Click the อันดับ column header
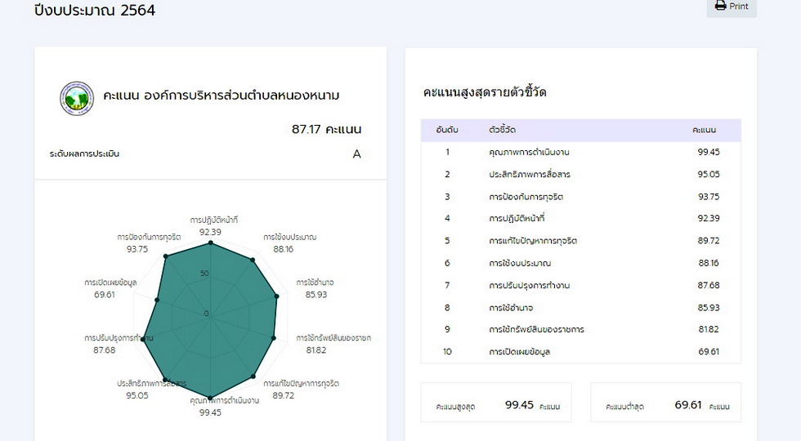The height and width of the screenshot is (441, 801). pos(447,130)
